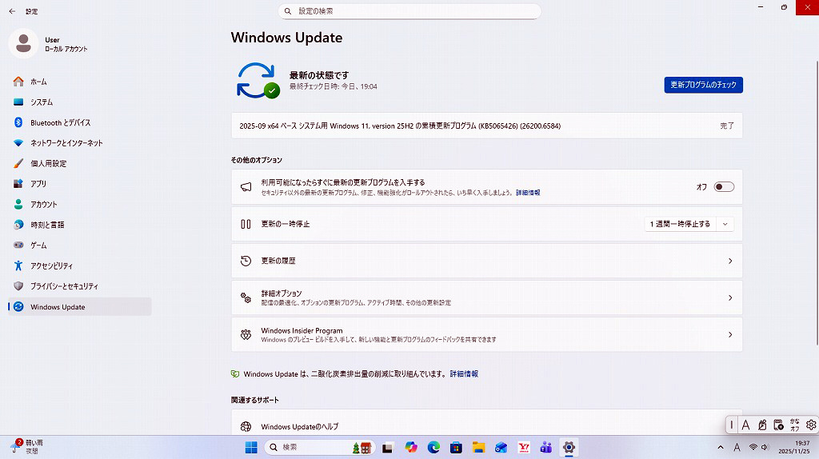Open File Explorer from the taskbar
Viewport: 819px width, 459px height.
(x=478, y=448)
